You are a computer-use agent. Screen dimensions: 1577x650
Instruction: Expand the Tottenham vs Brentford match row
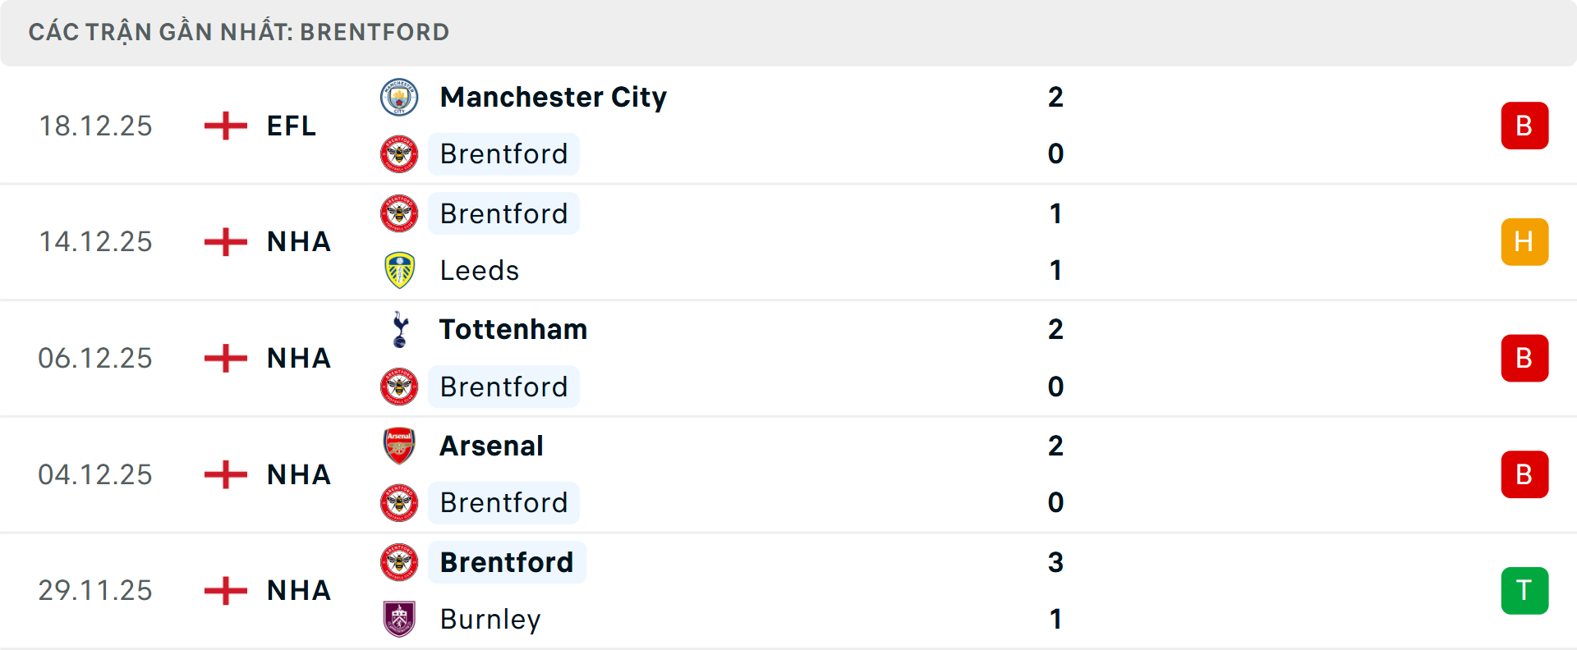pyautogui.click(x=788, y=358)
